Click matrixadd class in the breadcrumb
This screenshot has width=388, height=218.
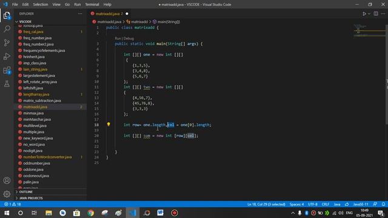(x=139, y=22)
